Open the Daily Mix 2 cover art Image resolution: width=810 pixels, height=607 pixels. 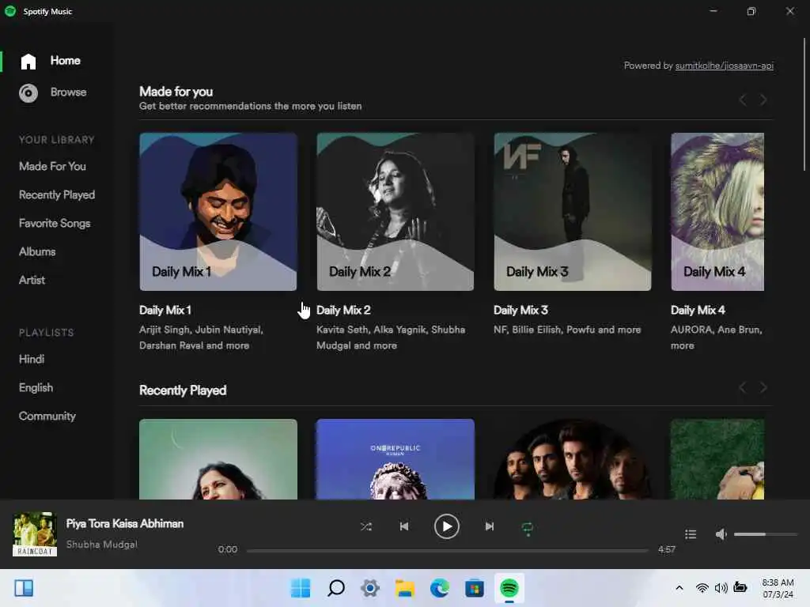[396, 212]
